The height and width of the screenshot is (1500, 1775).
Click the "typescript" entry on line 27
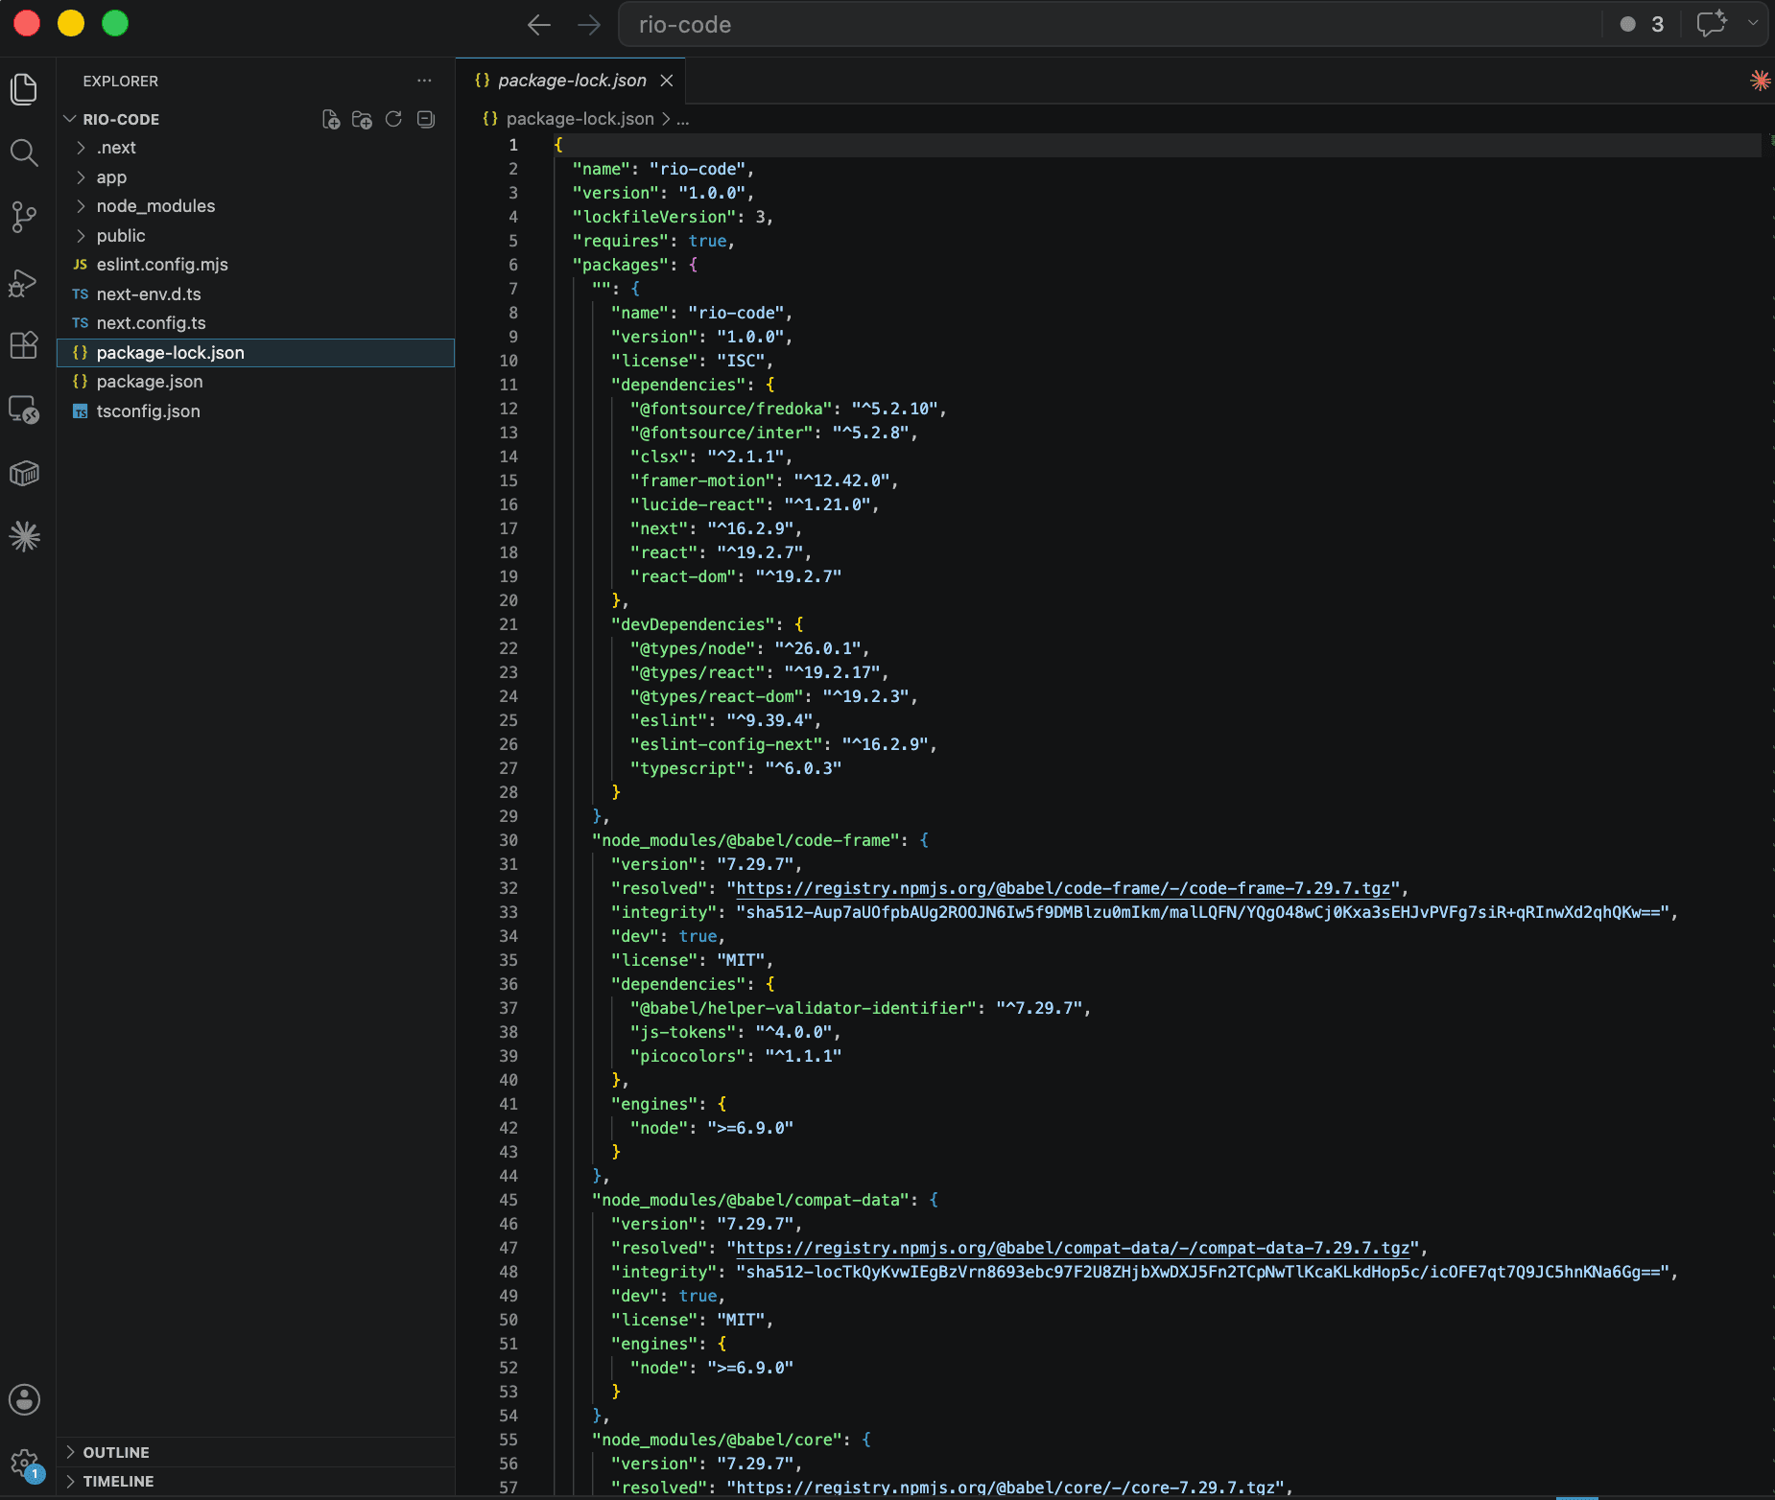[688, 768]
